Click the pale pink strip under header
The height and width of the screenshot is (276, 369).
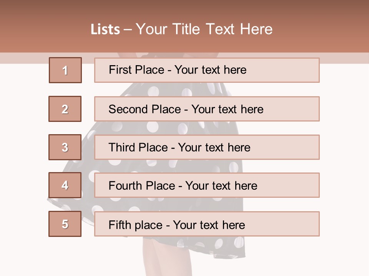[346, 58]
